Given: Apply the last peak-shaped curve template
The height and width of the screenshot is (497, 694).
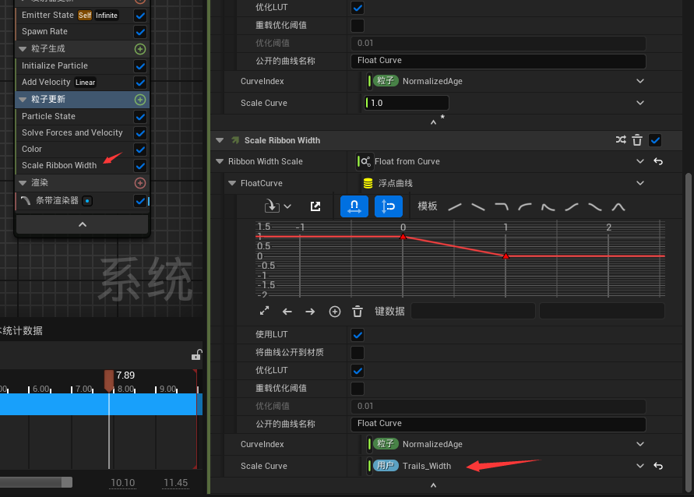Looking at the screenshot, I should 618,206.
